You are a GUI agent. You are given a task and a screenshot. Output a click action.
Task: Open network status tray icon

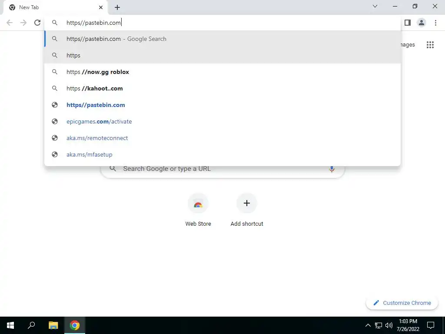[379, 325]
